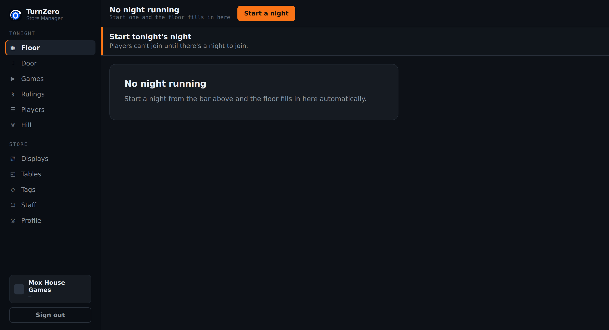This screenshot has width=609, height=330.
Task: Click the Tables layout icon
Action: coord(13,174)
